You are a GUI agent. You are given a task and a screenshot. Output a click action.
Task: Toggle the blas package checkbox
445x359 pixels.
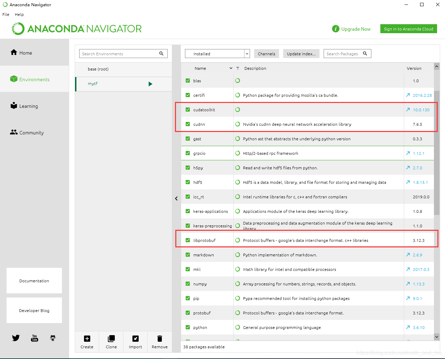point(188,81)
